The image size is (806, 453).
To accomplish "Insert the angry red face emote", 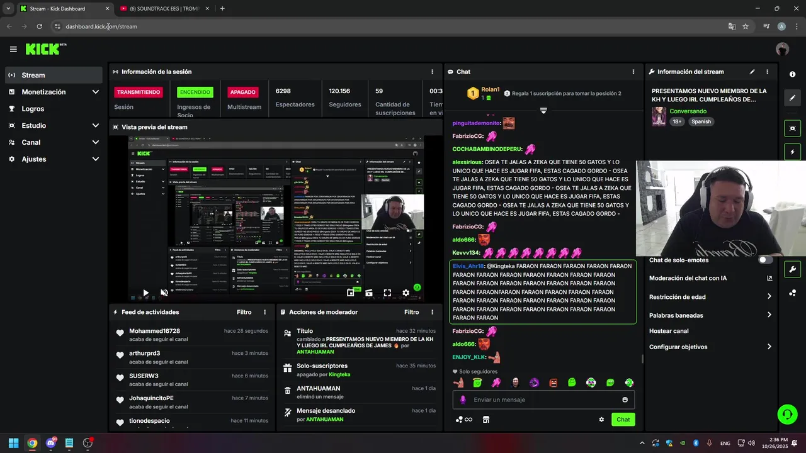I will click(553, 383).
